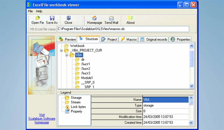Click the Modification time value
The image size is (224, 130).
[x=166, y=117]
